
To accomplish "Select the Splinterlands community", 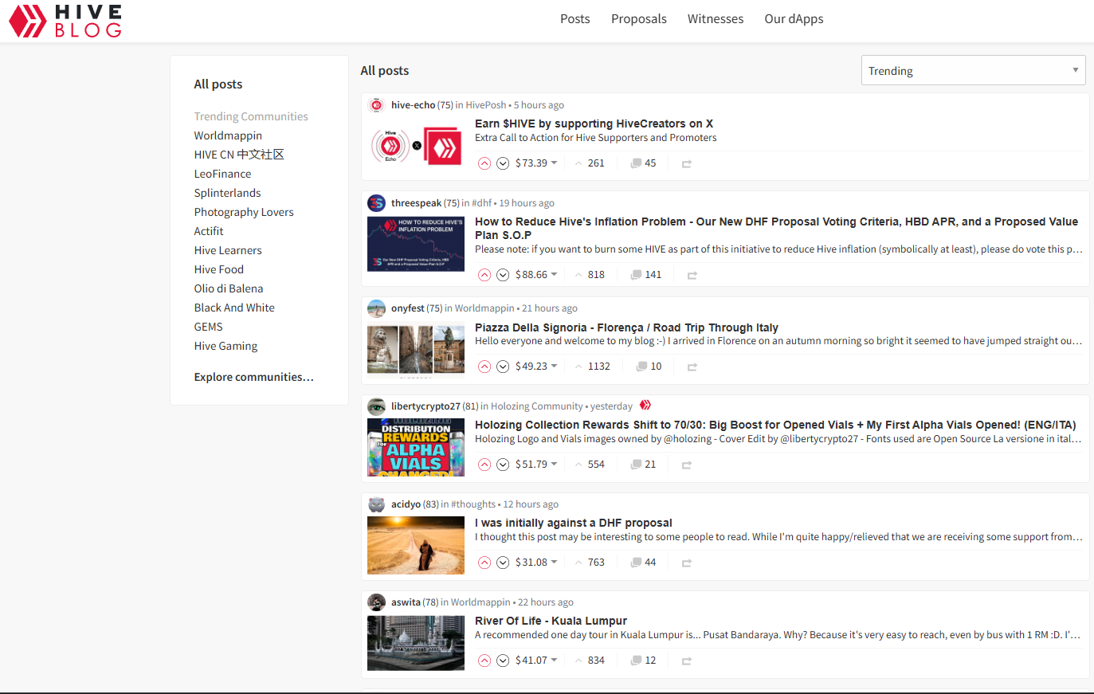I will click(227, 192).
